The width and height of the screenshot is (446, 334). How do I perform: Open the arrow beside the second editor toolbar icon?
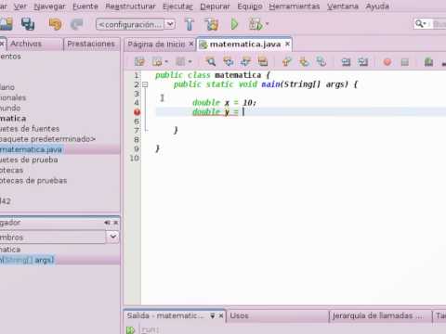click(166, 62)
